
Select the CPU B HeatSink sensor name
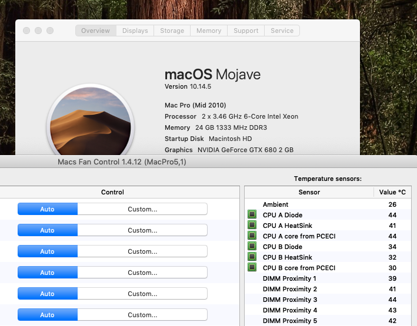[288, 257]
